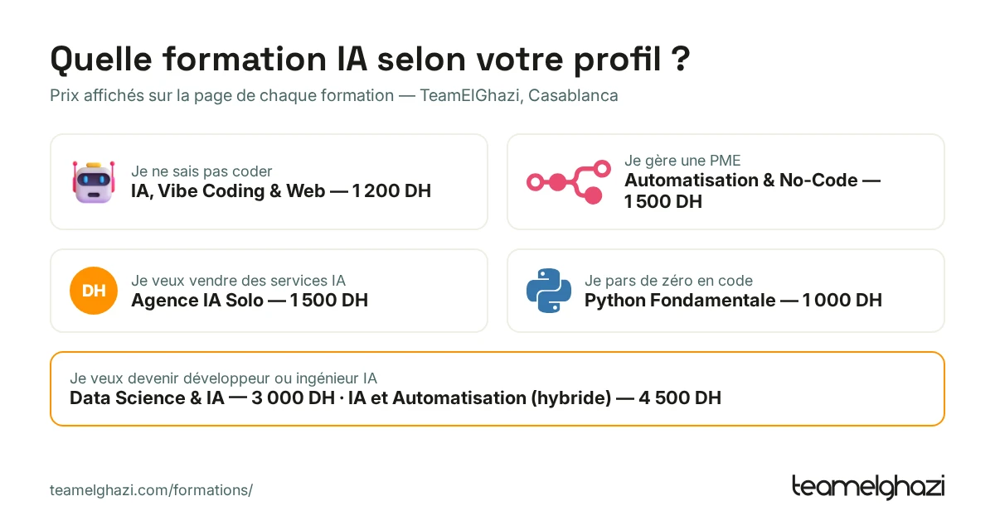
Task: Click "Je ne sais pas coder" label
Action: click(x=201, y=171)
